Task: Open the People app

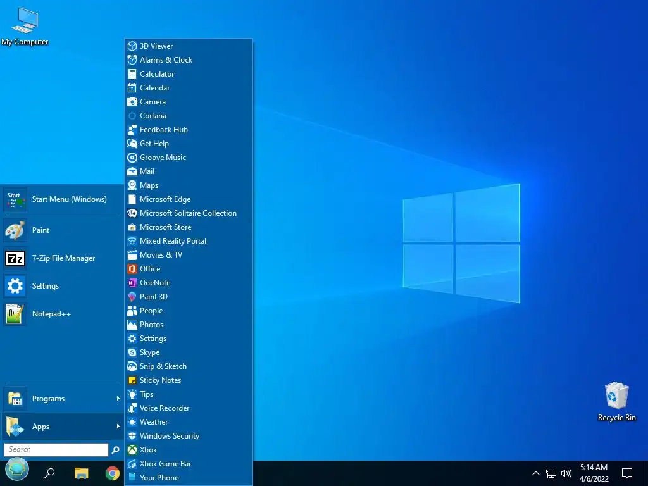Action: 189,310
